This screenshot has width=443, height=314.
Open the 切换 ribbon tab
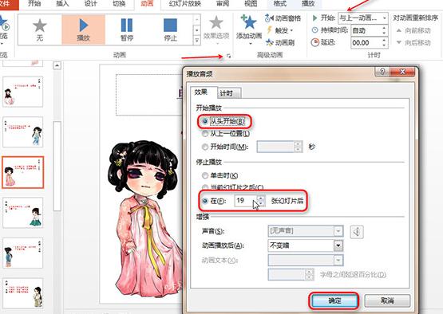point(119,4)
